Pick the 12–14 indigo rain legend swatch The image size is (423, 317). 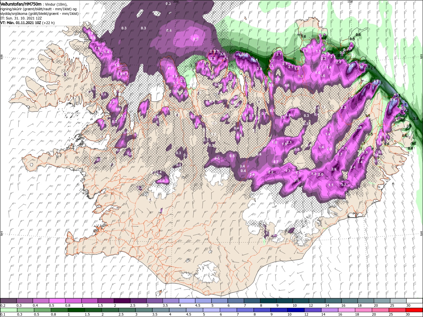(313, 310)
